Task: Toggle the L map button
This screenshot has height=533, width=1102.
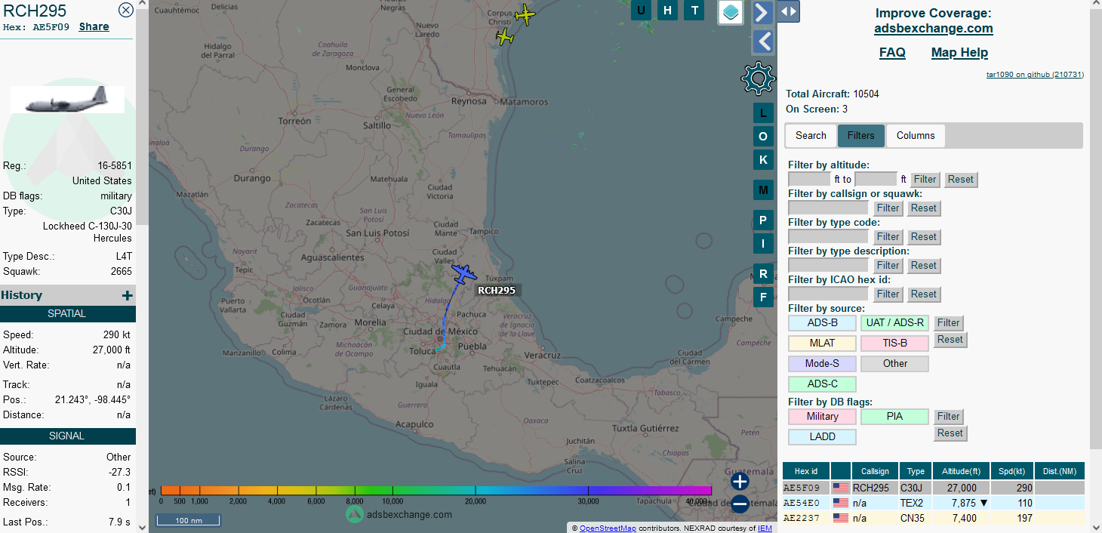Action: coord(763,113)
